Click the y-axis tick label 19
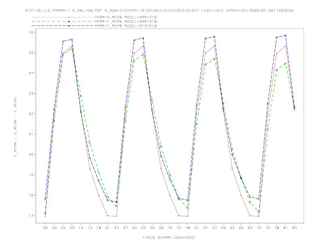Image resolution: width=321 pixels, height=248 pixels. [31, 175]
